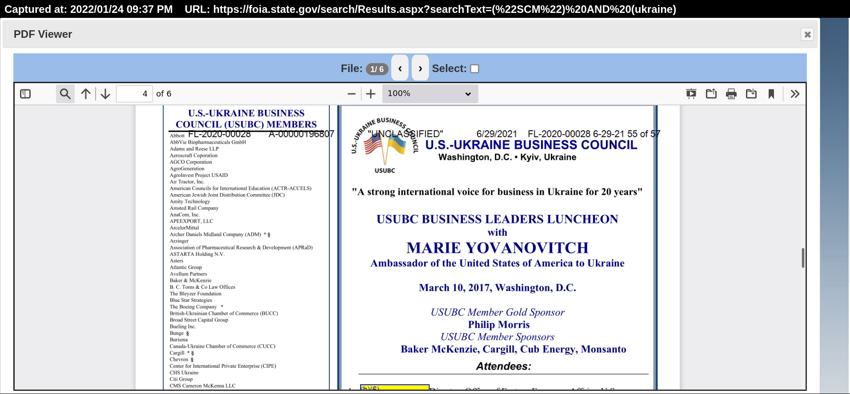Click the page number input field

click(134, 94)
